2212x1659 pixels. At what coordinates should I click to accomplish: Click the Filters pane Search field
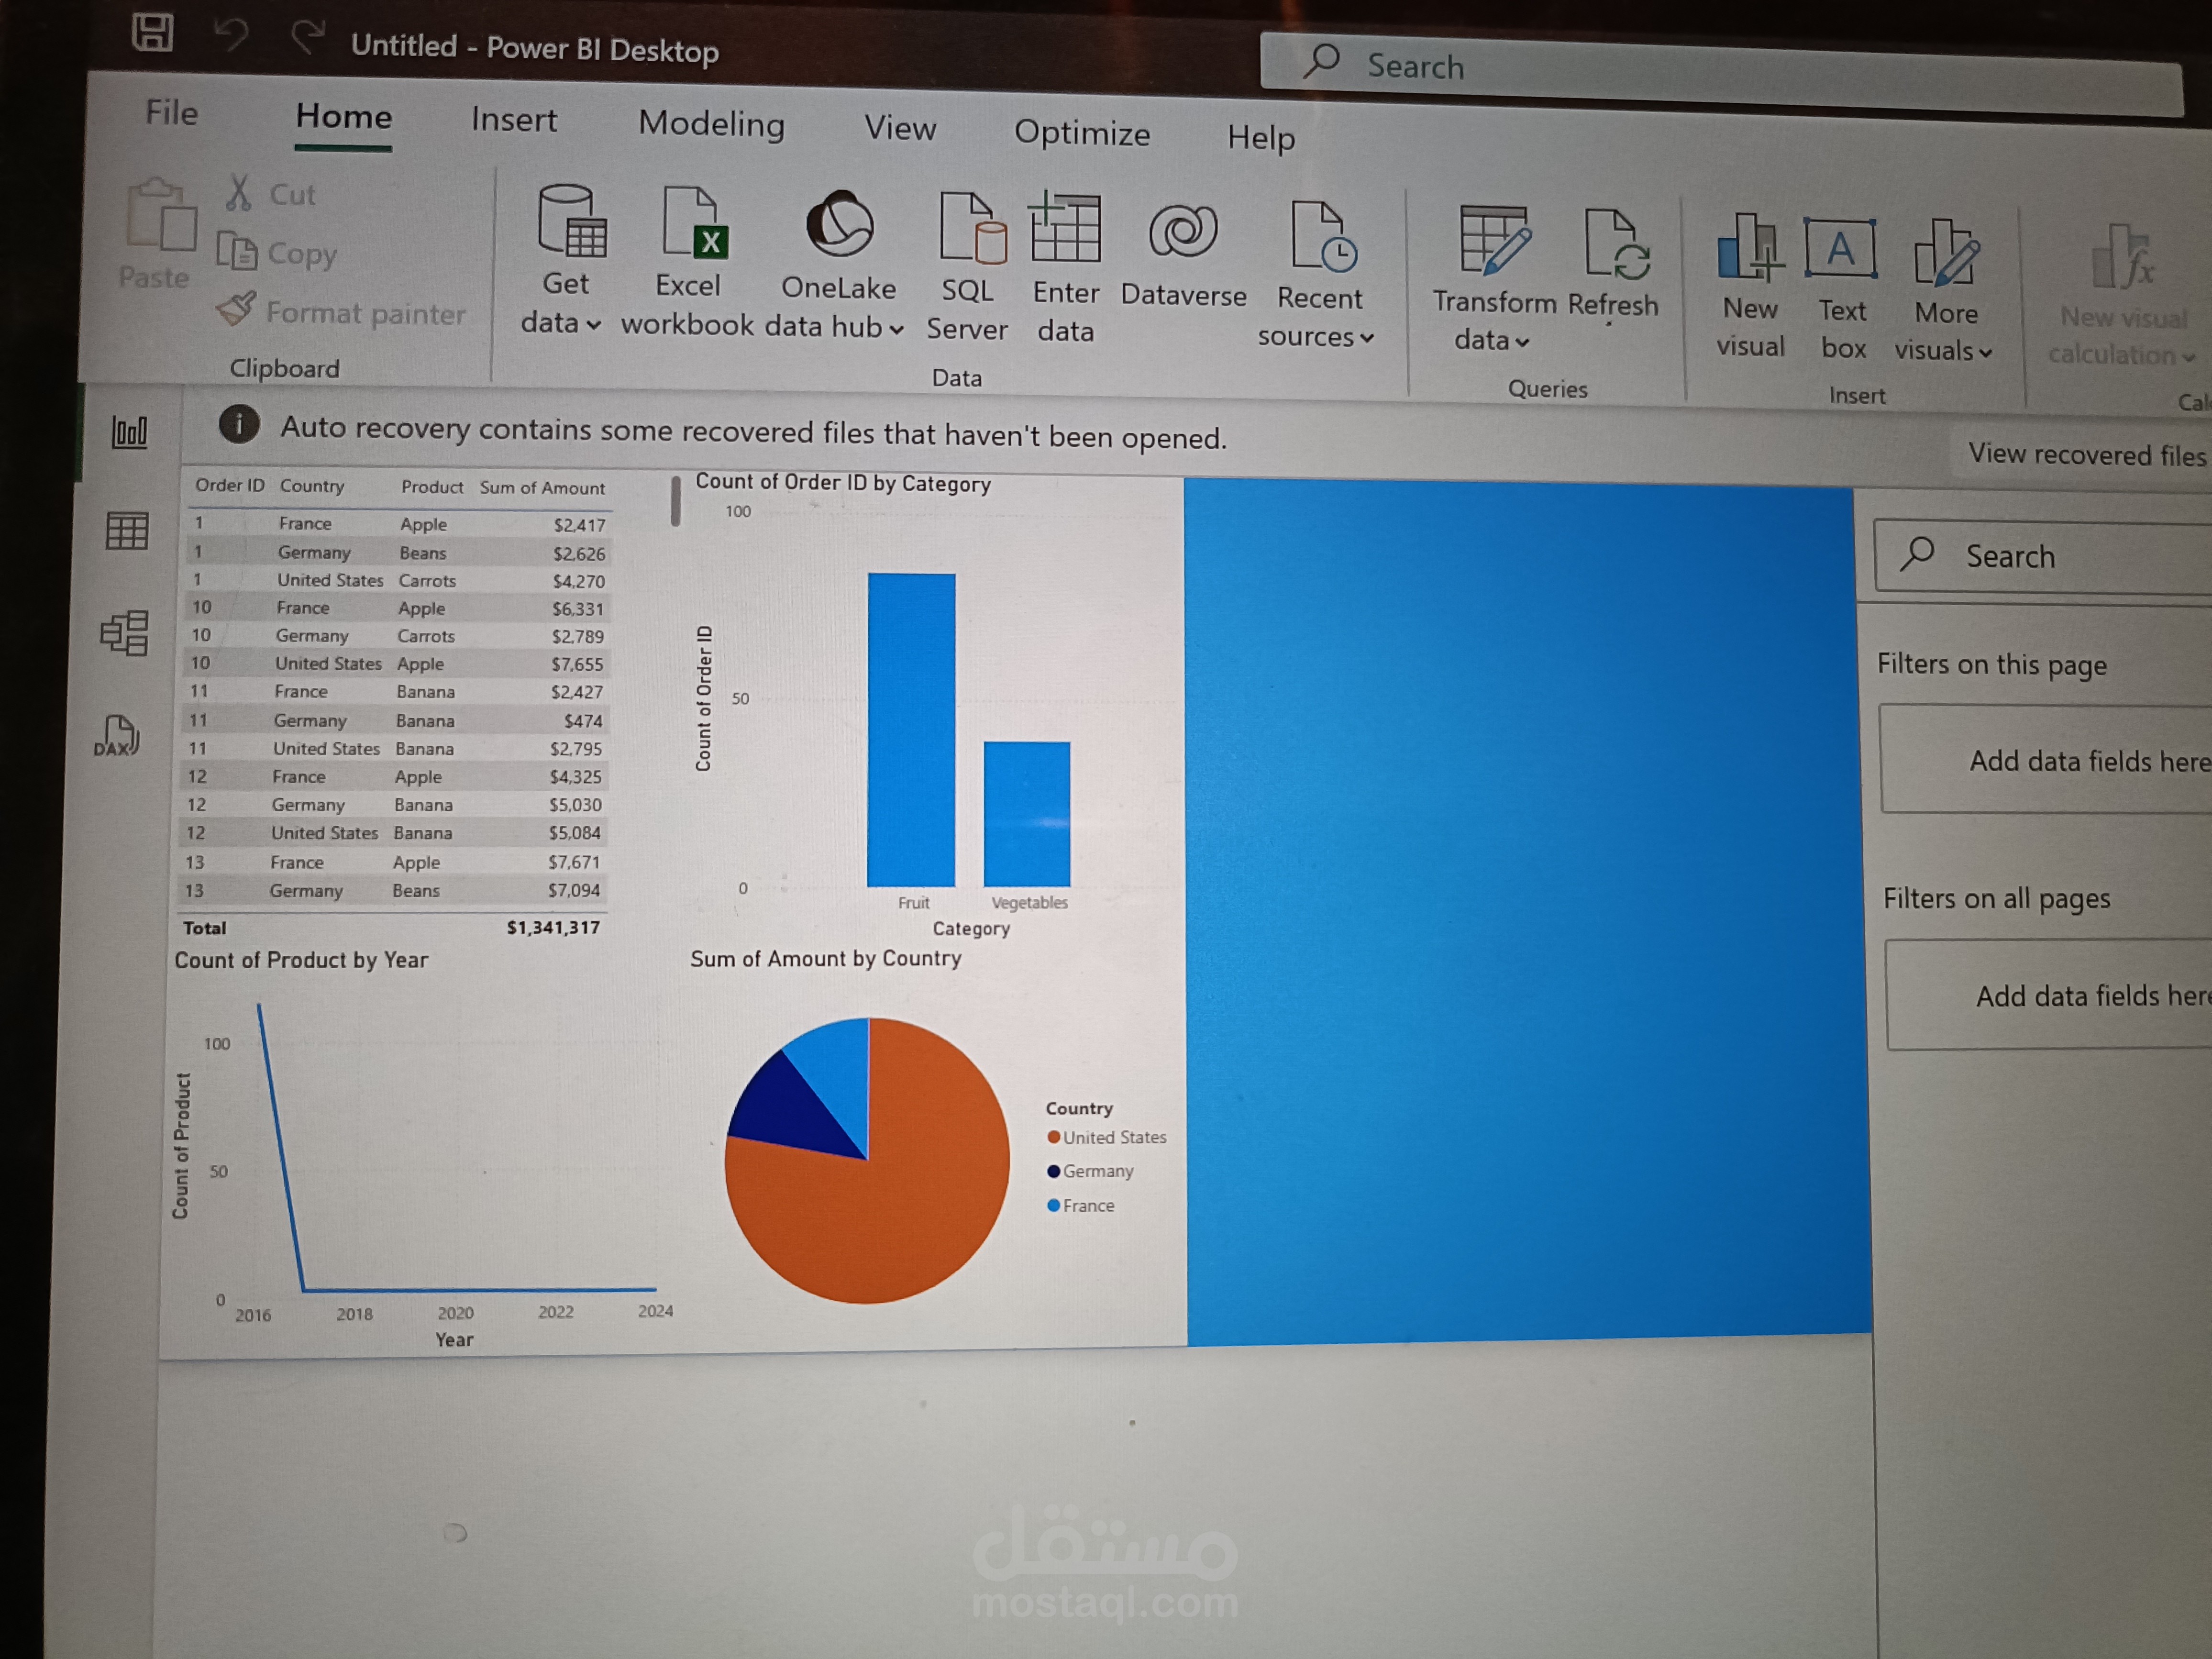pos(2042,556)
